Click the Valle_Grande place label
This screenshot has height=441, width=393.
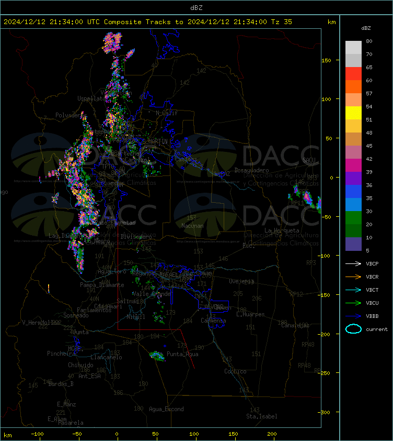(152, 294)
